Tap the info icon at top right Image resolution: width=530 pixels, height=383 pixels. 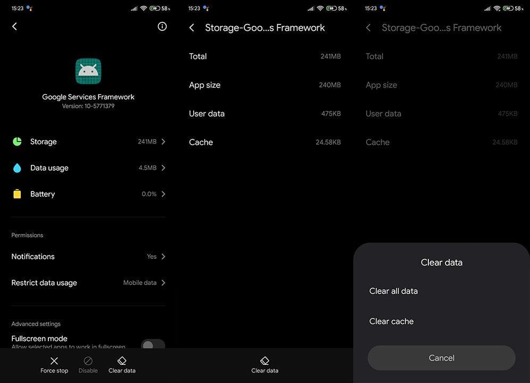click(x=162, y=27)
